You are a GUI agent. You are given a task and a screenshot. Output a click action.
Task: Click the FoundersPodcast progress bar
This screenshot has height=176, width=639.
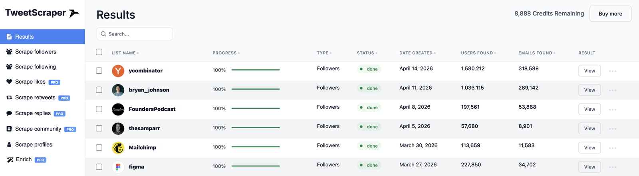(x=256, y=108)
